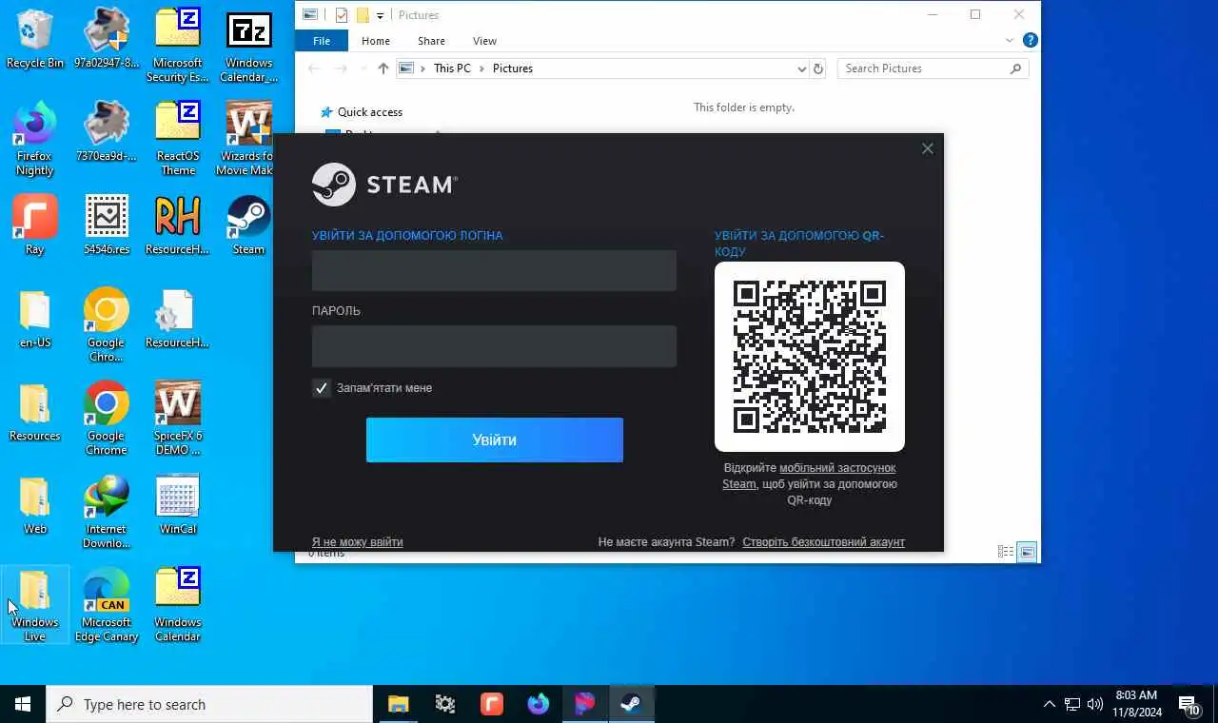Viewport: 1218px width, 723px height.
Task: Open the ReactOS Theme archive icon
Action: coord(177,139)
